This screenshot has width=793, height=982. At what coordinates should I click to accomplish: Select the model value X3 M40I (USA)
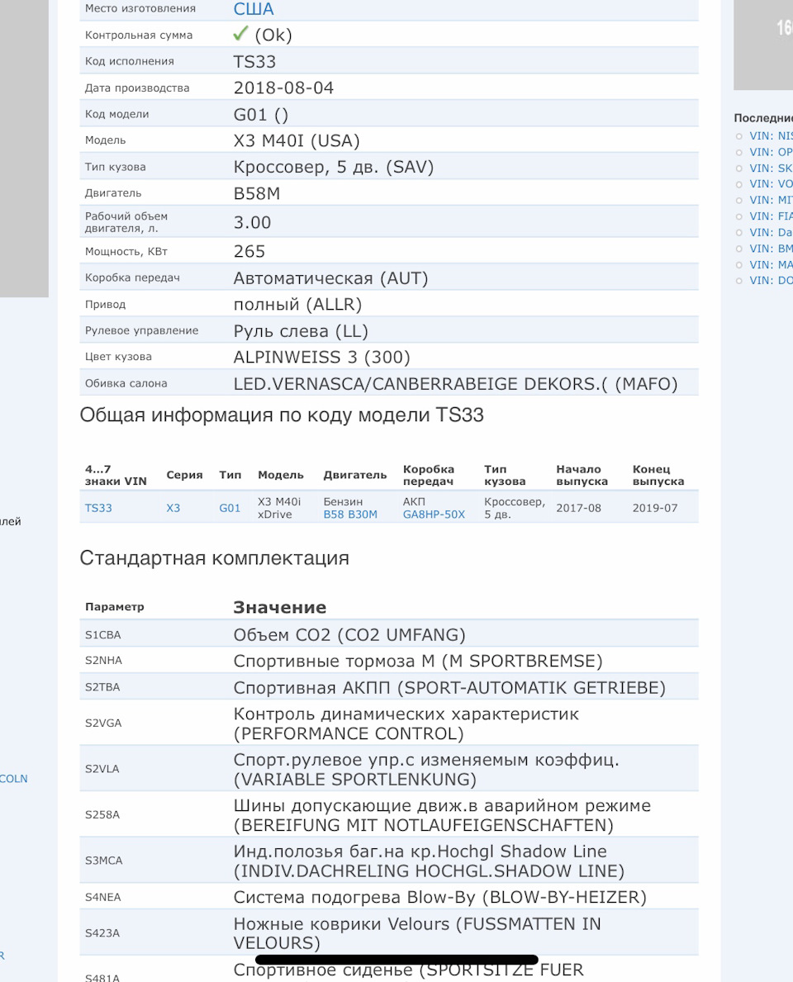click(297, 141)
